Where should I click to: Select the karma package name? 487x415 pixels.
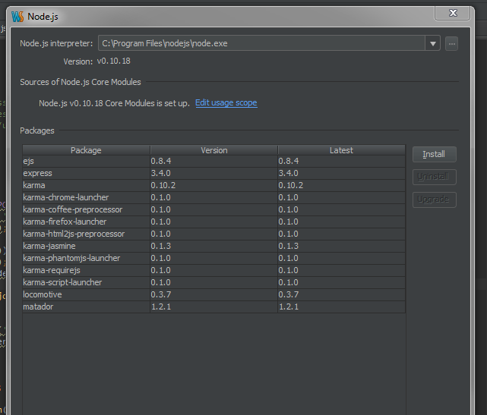point(34,185)
